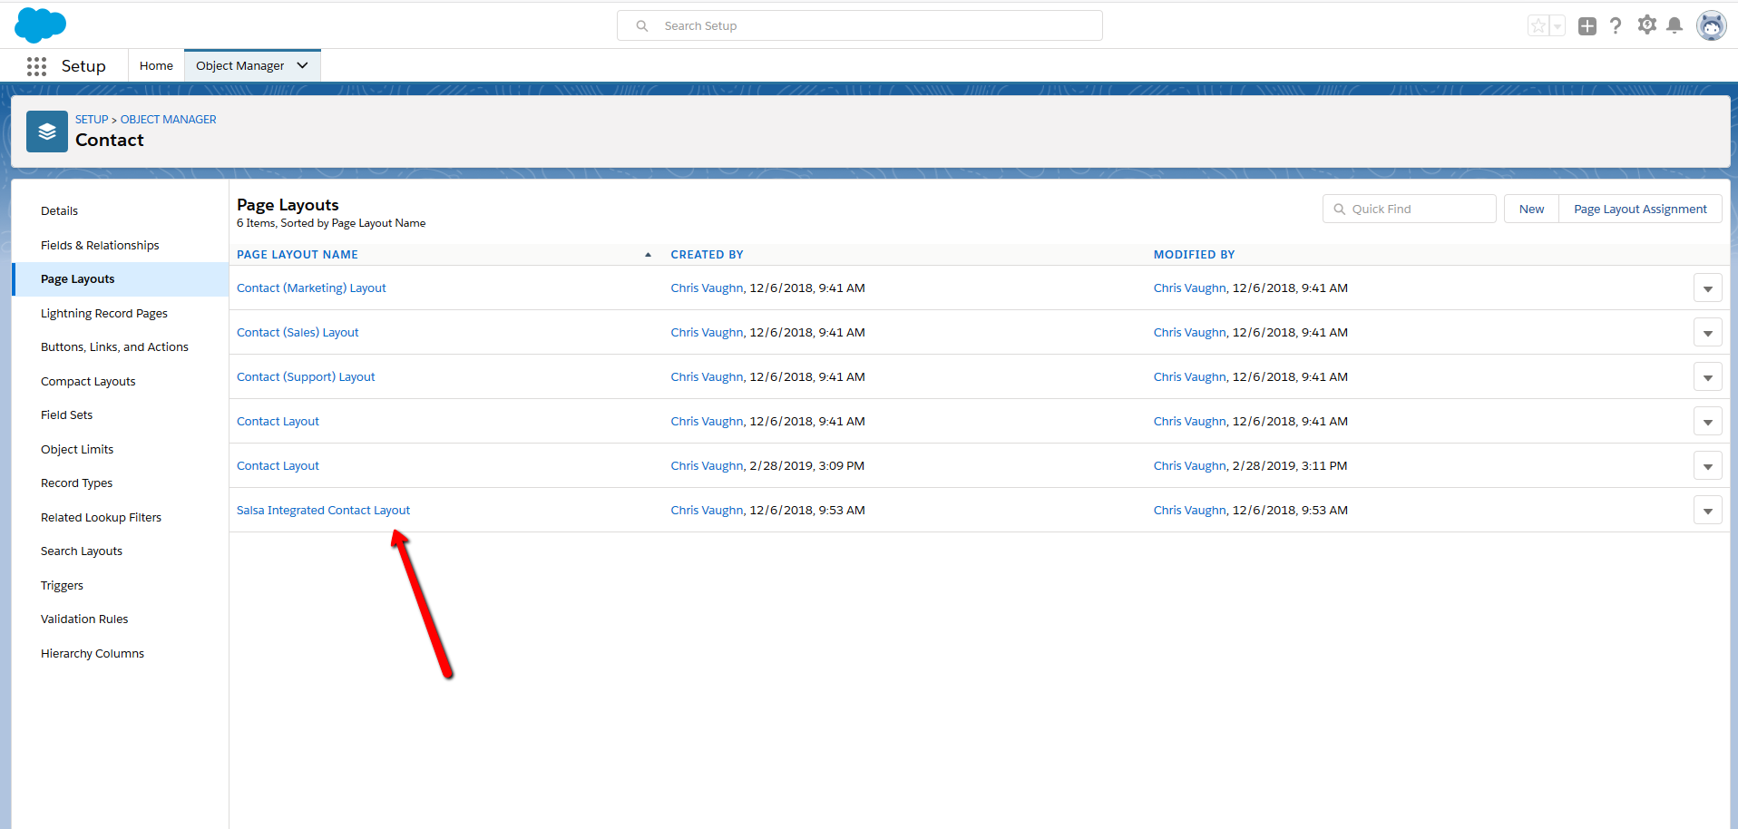Open Setup via the gear icon
Viewport: 1738px width, 829px height.
1646,25
